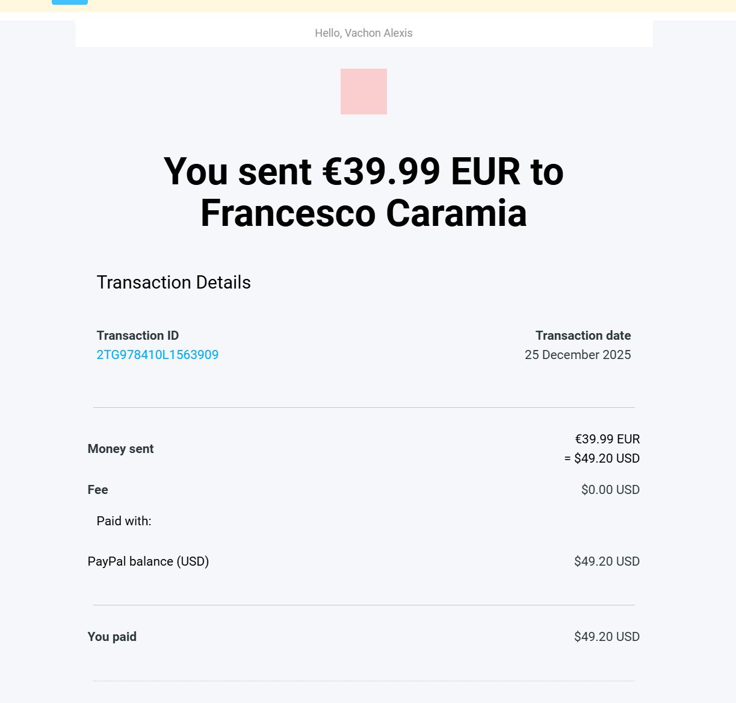This screenshot has width=736, height=703.
Task: Click the 'You paid' total label
Action: tap(112, 637)
